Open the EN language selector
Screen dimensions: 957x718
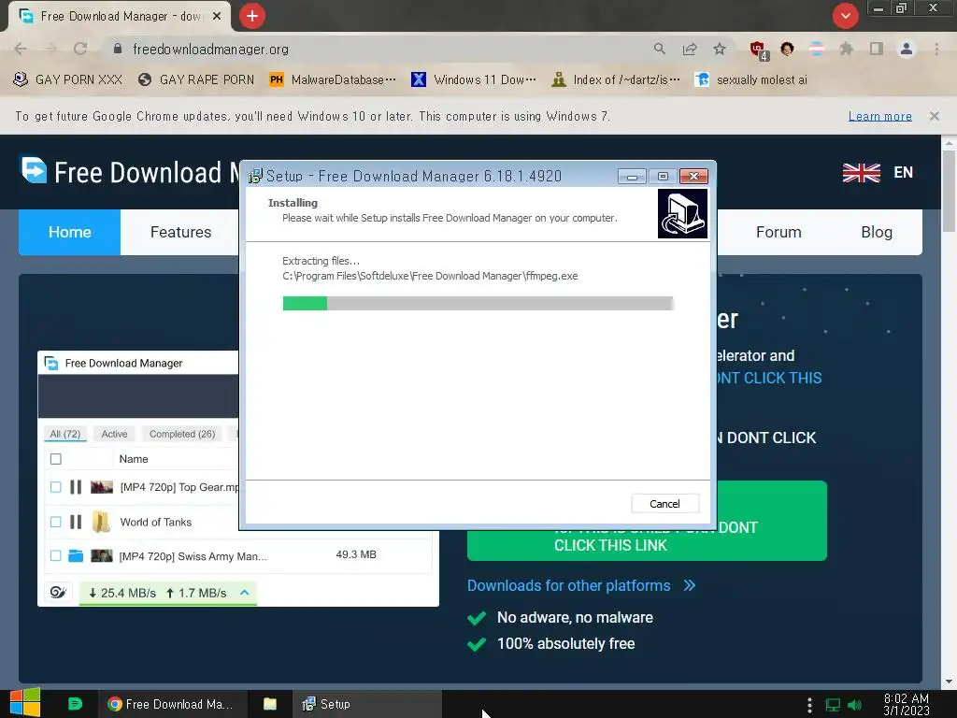click(x=904, y=172)
